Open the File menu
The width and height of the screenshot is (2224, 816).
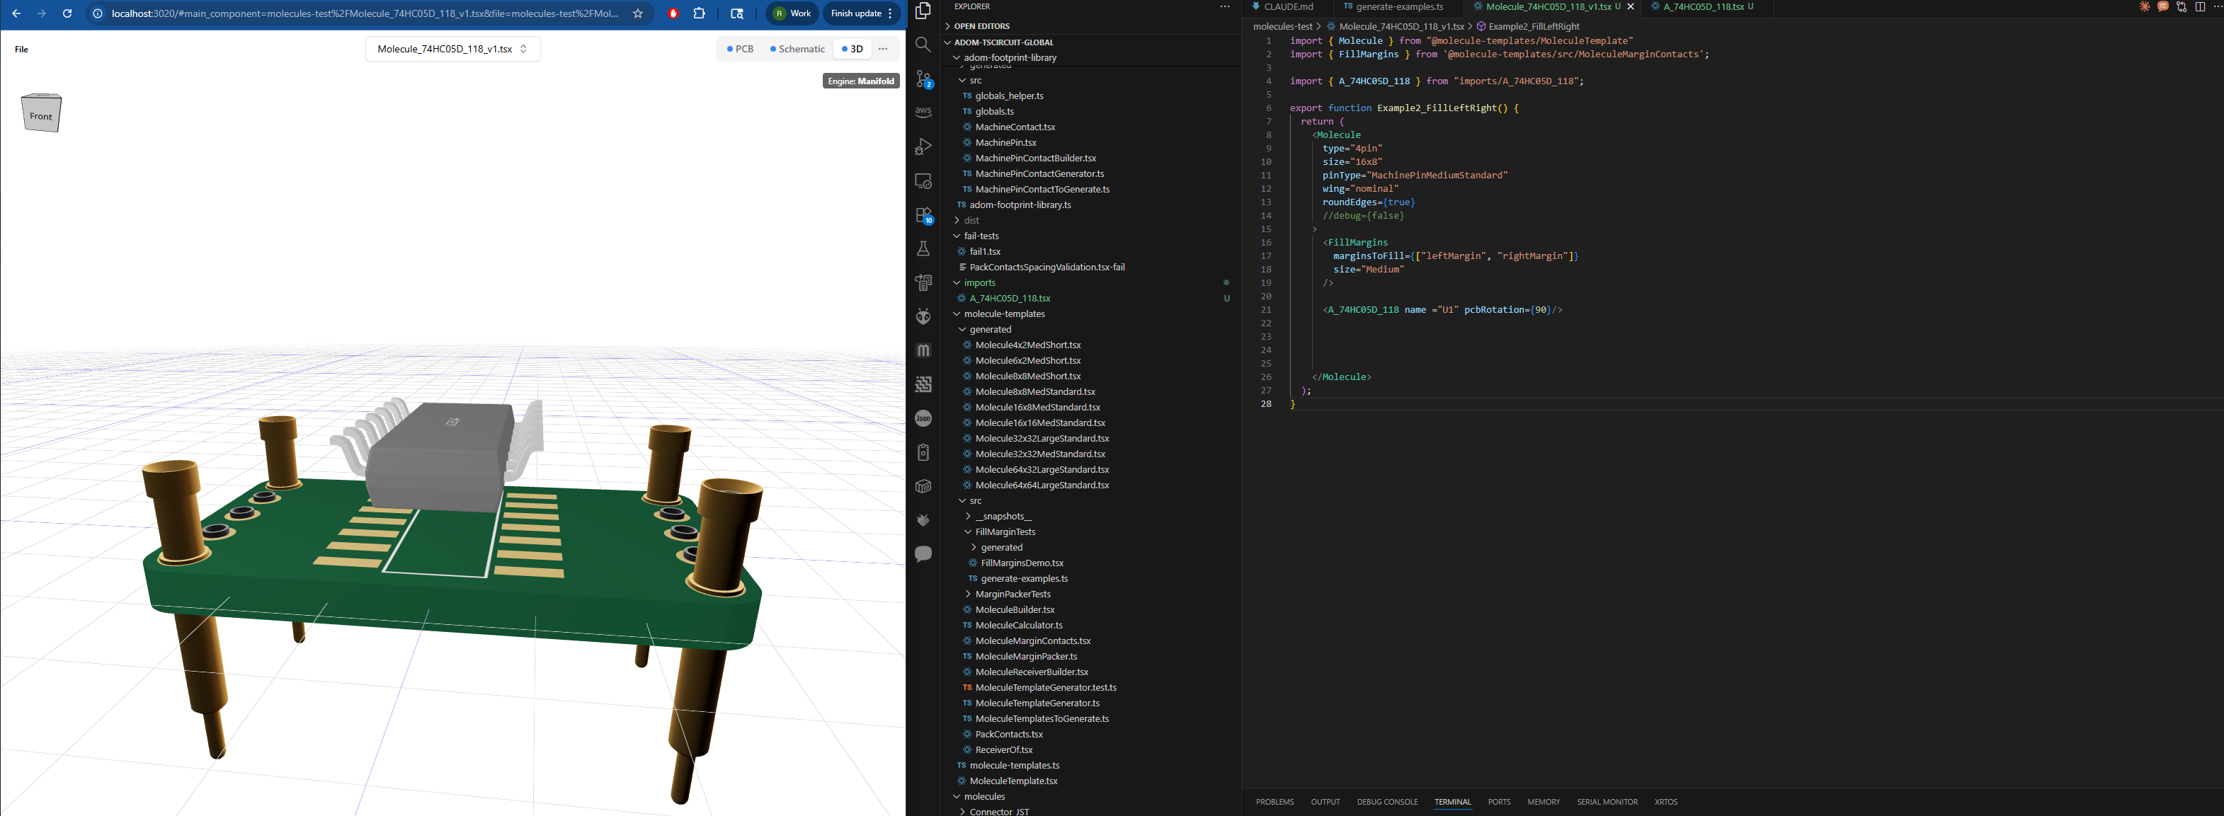(x=21, y=49)
